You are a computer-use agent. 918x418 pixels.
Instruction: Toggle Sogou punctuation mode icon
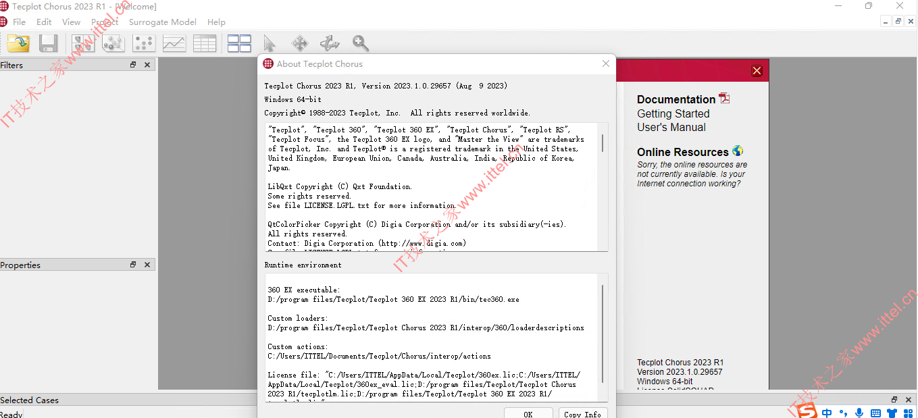point(843,413)
